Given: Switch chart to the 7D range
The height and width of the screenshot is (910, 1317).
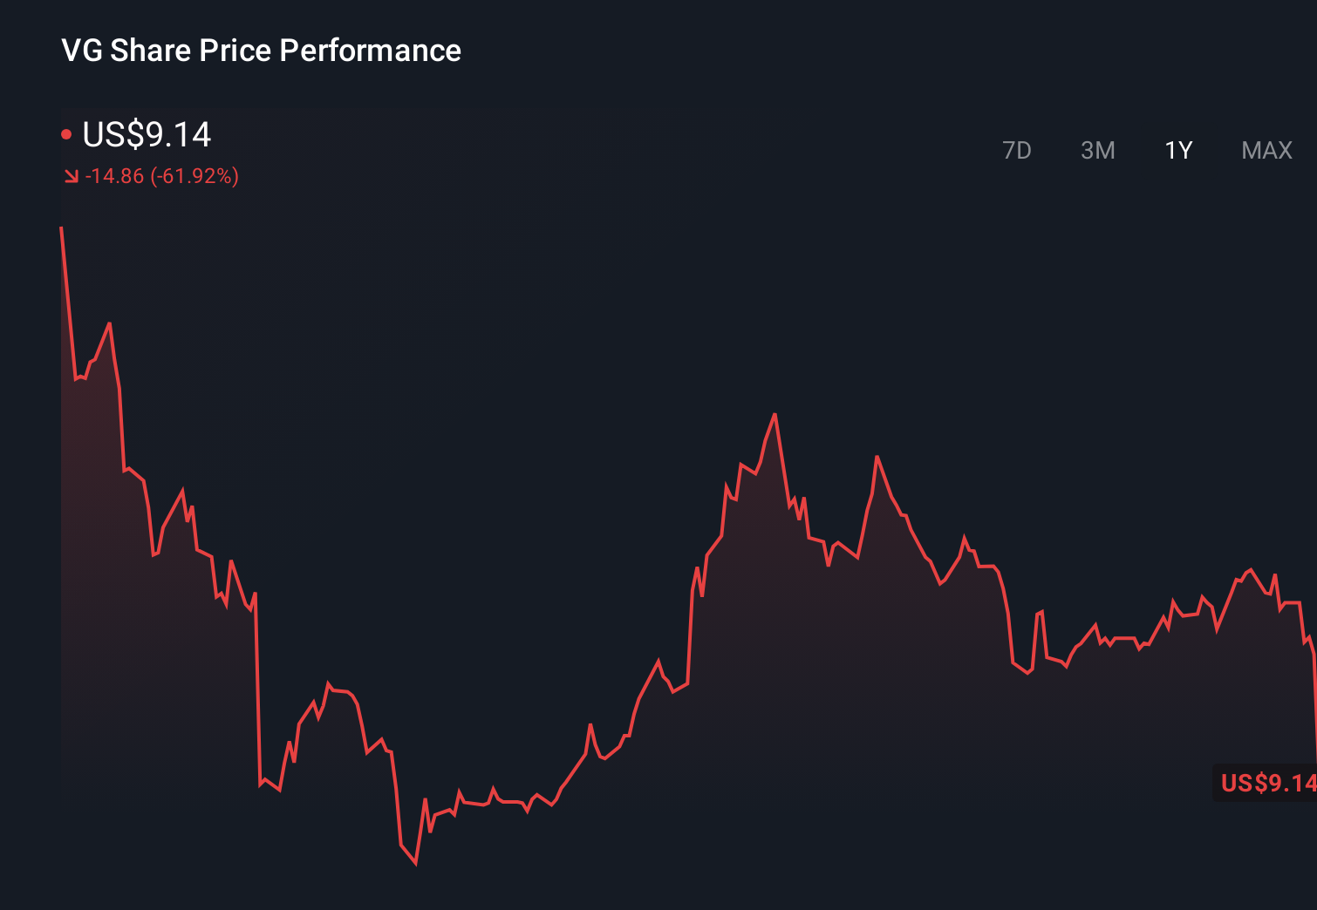Looking at the screenshot, I should pos(1016,151).
